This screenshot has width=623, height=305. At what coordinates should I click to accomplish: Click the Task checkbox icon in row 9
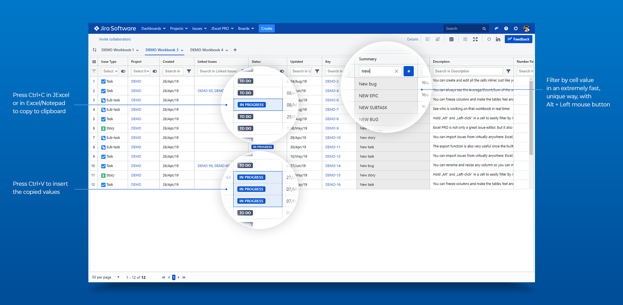pos(103,157)
